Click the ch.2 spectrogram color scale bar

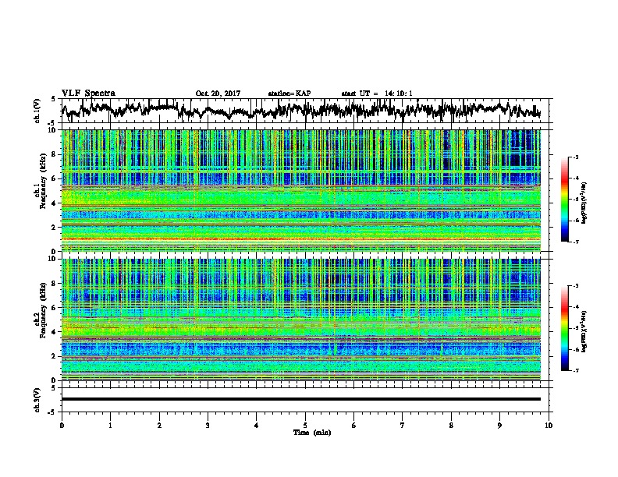point(565,328)
